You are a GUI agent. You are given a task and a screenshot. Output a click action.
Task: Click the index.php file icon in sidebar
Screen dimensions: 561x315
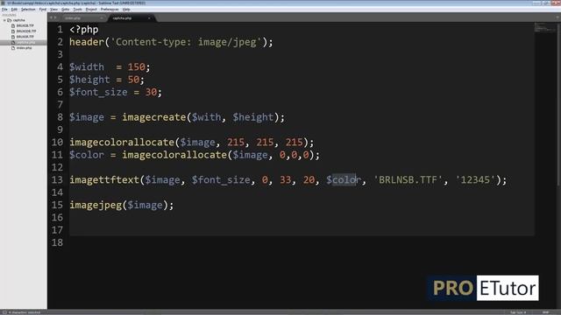[x=13, y=48]
